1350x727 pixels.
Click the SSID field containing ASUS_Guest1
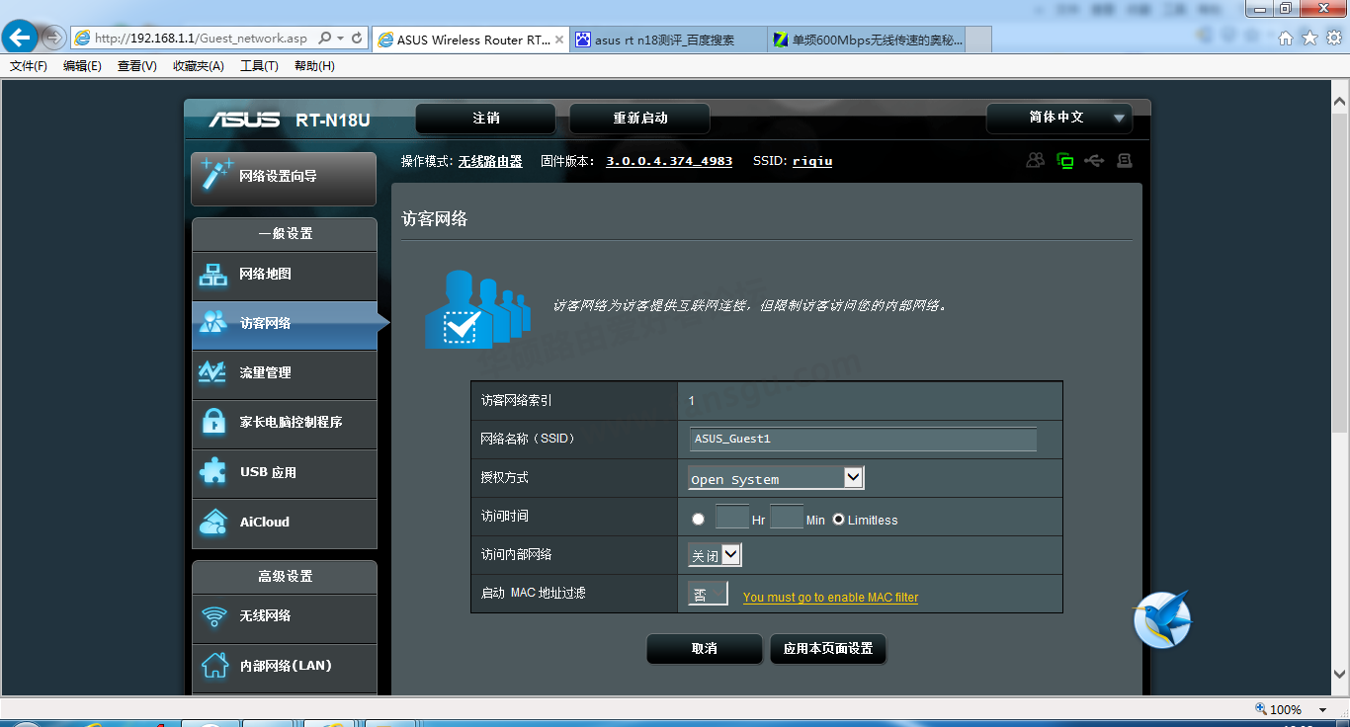tap(863, 439)
